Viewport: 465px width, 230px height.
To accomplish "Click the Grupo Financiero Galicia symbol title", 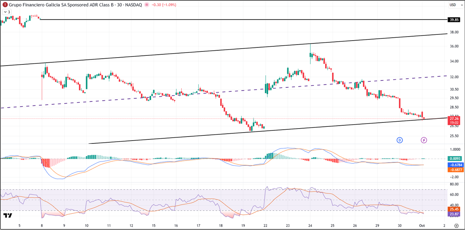I will point(76,5).
